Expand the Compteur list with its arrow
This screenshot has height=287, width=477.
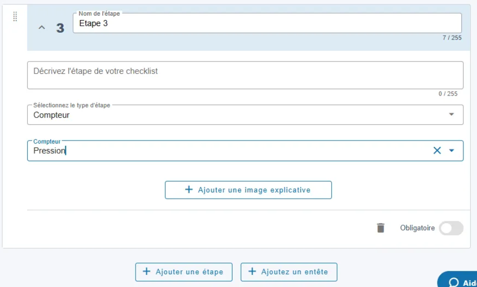[x=452, y=150]
